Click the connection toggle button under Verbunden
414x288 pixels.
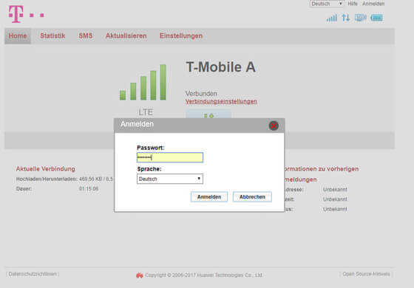tap(208, 114)
